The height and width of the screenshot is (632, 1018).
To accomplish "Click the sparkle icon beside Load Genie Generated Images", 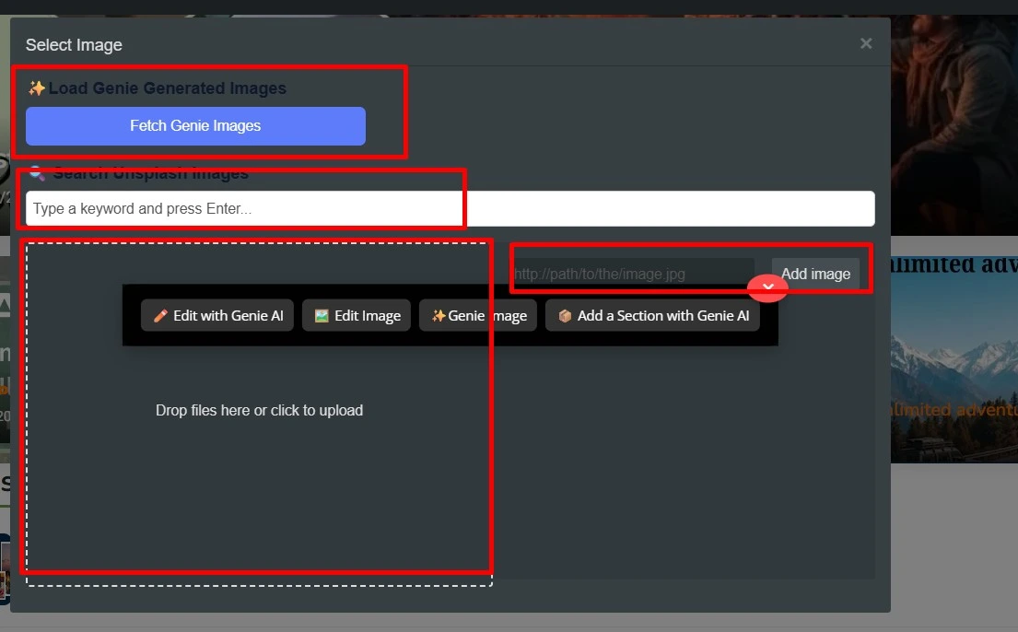I will coord(37,88).
